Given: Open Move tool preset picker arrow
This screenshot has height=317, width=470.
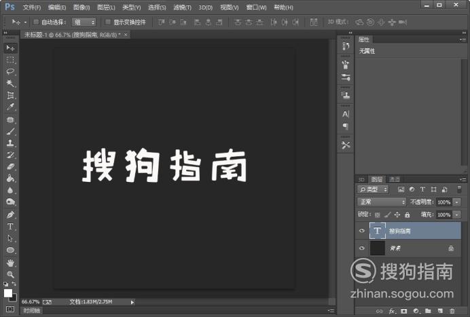Looking at the screenshot, I should [26, 22].
